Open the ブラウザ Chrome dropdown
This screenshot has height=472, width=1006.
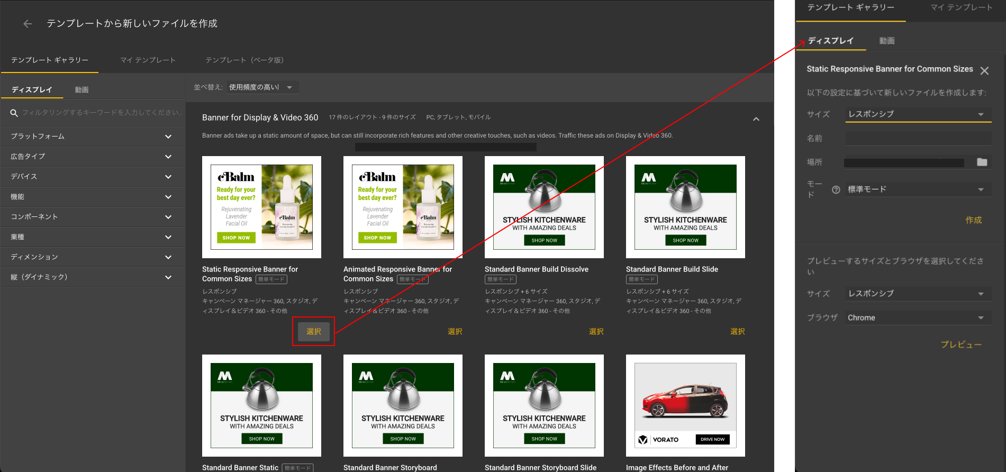pyautogui.click(x=918, y=318)
